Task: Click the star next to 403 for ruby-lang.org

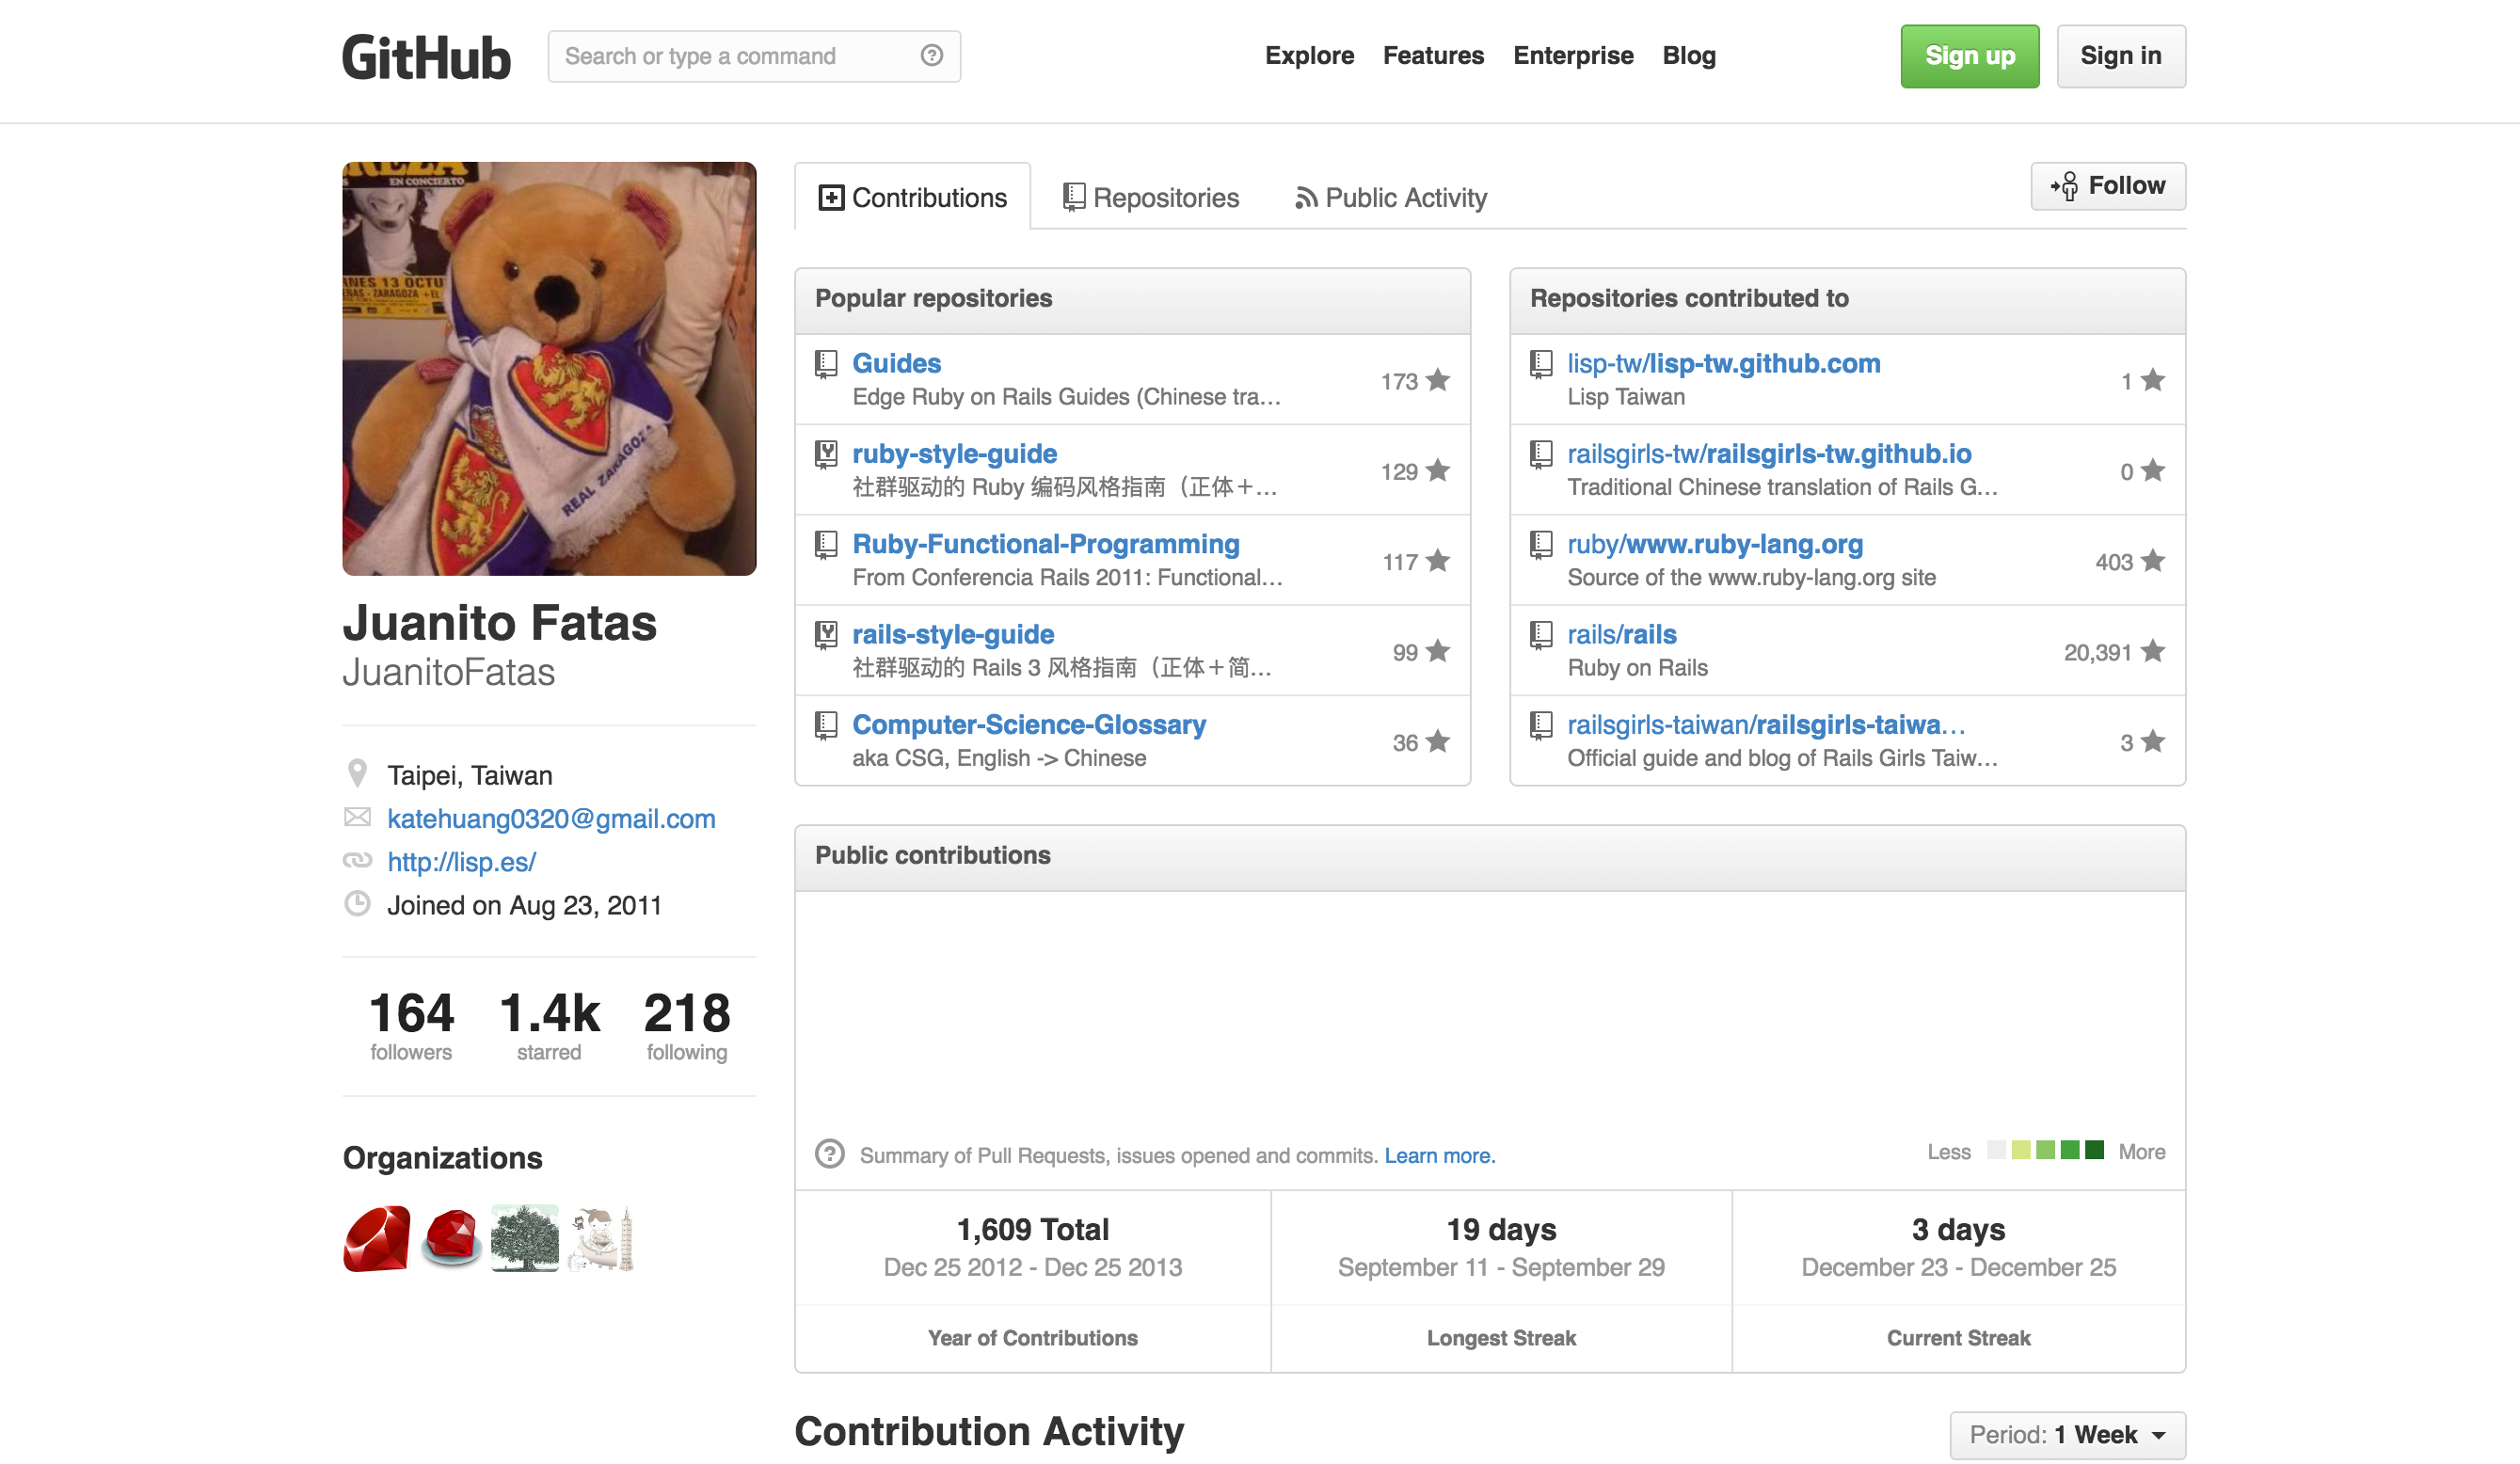Action: [x=2153, y=560]
